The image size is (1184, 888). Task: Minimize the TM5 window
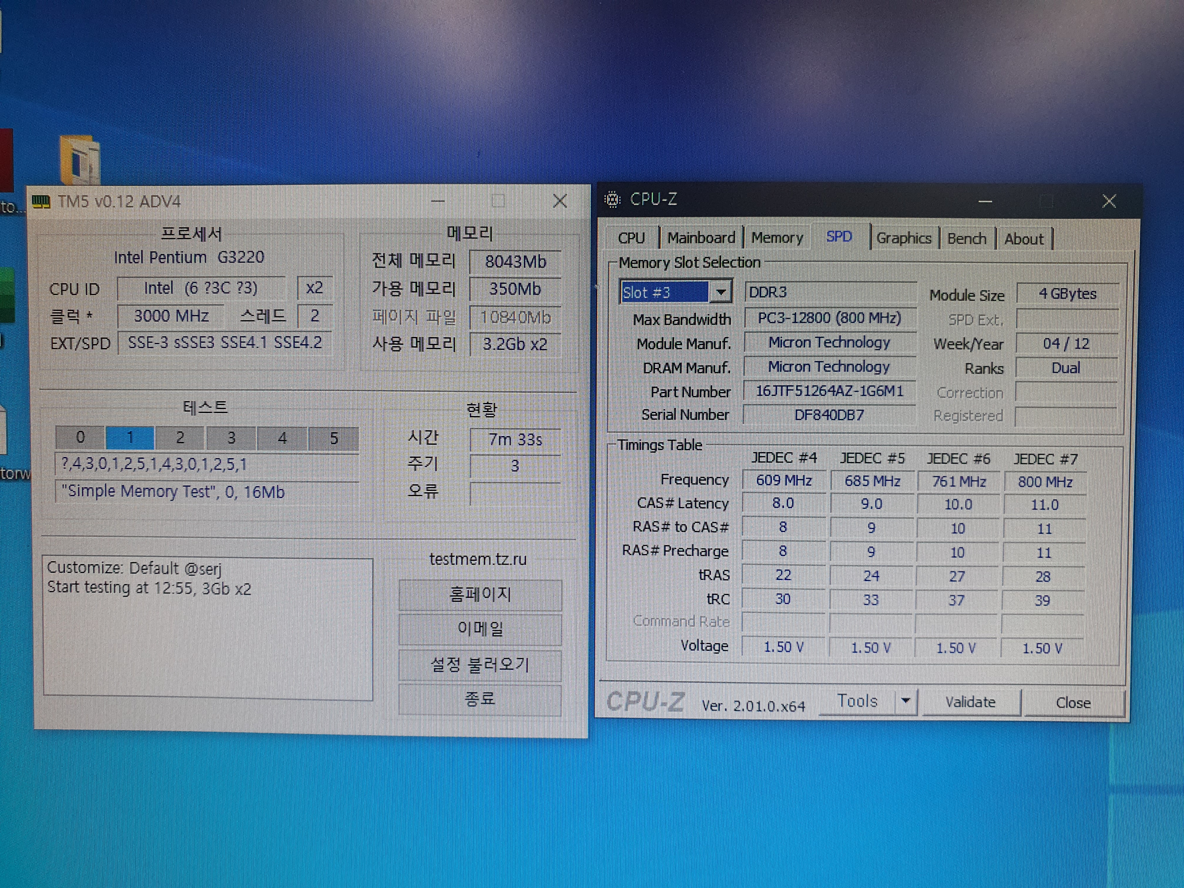[438, 202]
